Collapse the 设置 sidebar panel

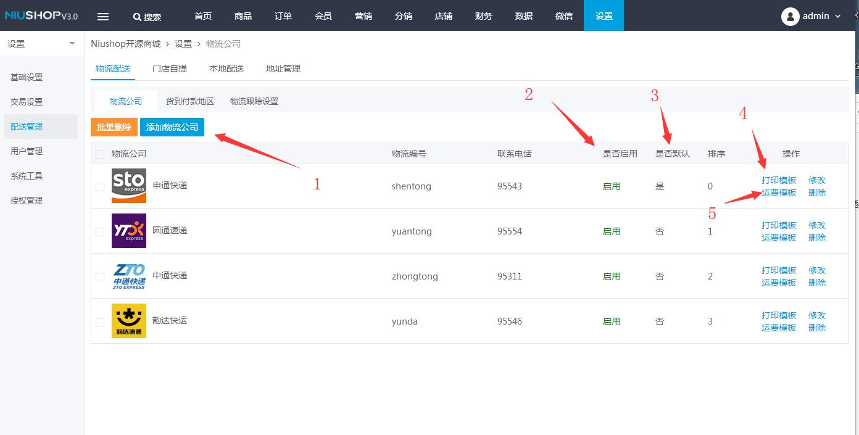tap(72, 44)
